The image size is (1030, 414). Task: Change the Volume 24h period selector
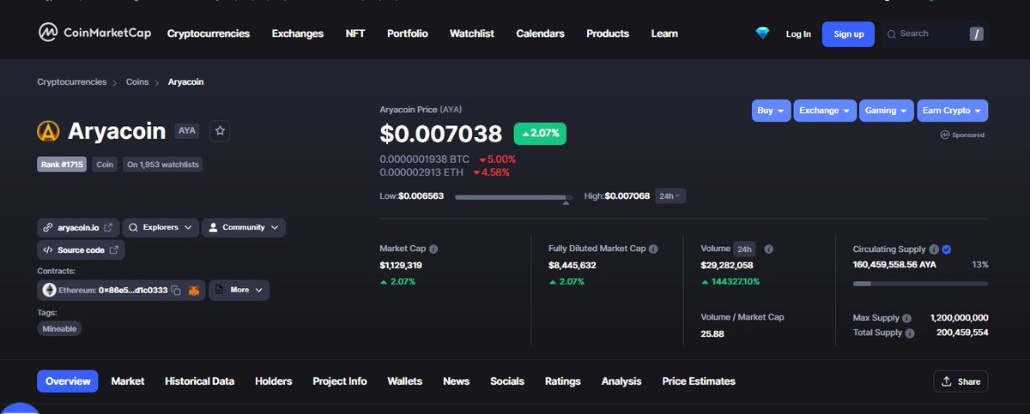pyautogui.click(x=744, y=249)
